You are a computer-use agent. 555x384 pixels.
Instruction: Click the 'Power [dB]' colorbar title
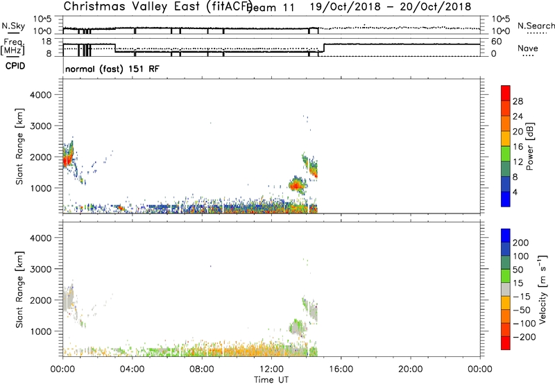pyautogui.click(x=529, y=146)
